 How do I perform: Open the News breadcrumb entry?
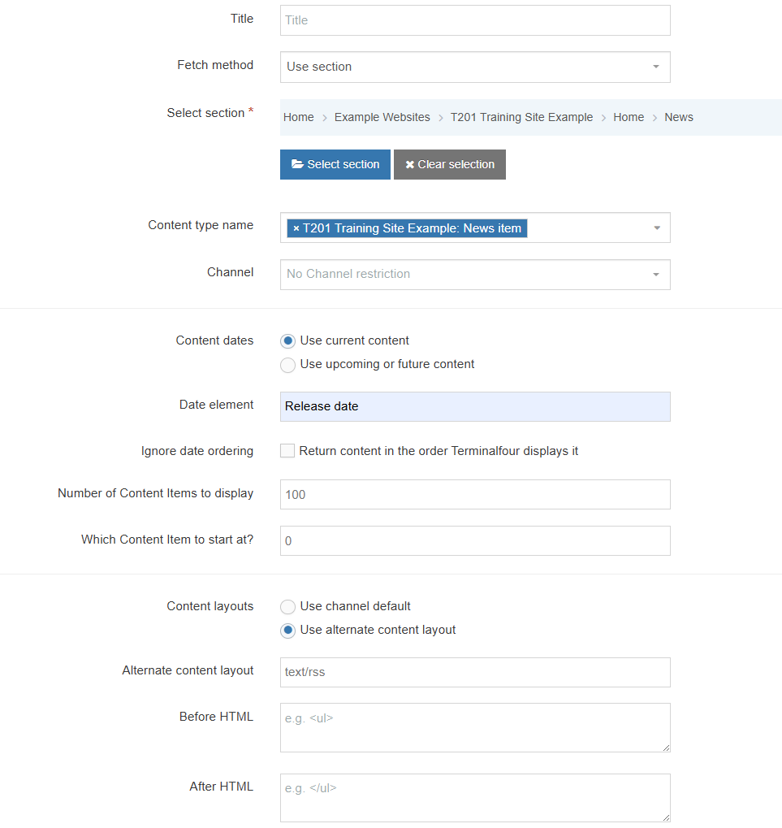click(x=678, y=117)
